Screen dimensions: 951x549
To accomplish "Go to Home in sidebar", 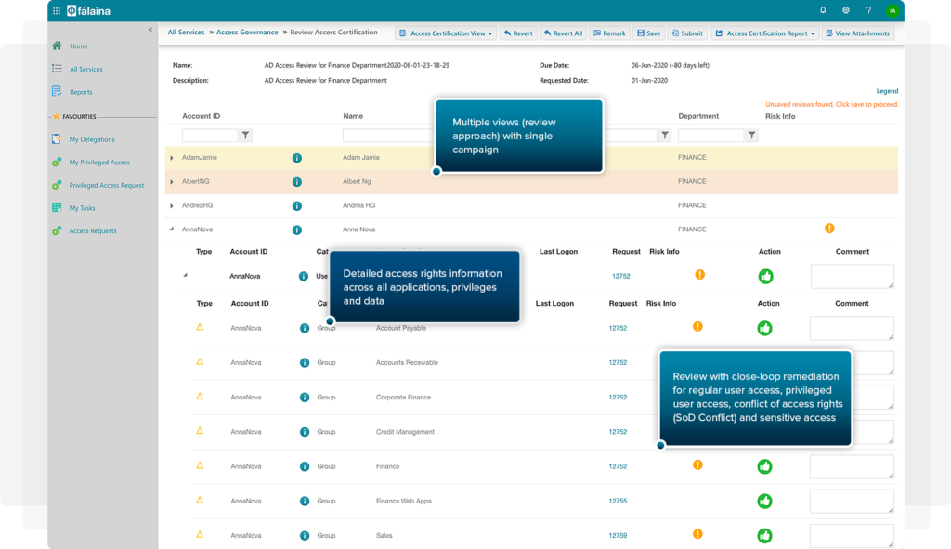I will pyautogui.click(x=78, y=46).
